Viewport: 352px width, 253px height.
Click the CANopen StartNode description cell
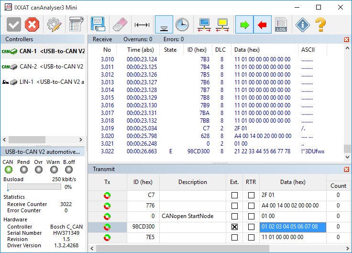(193, 216)
